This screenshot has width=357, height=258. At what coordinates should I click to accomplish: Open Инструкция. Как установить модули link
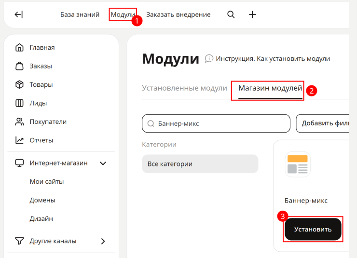(273, 59)
